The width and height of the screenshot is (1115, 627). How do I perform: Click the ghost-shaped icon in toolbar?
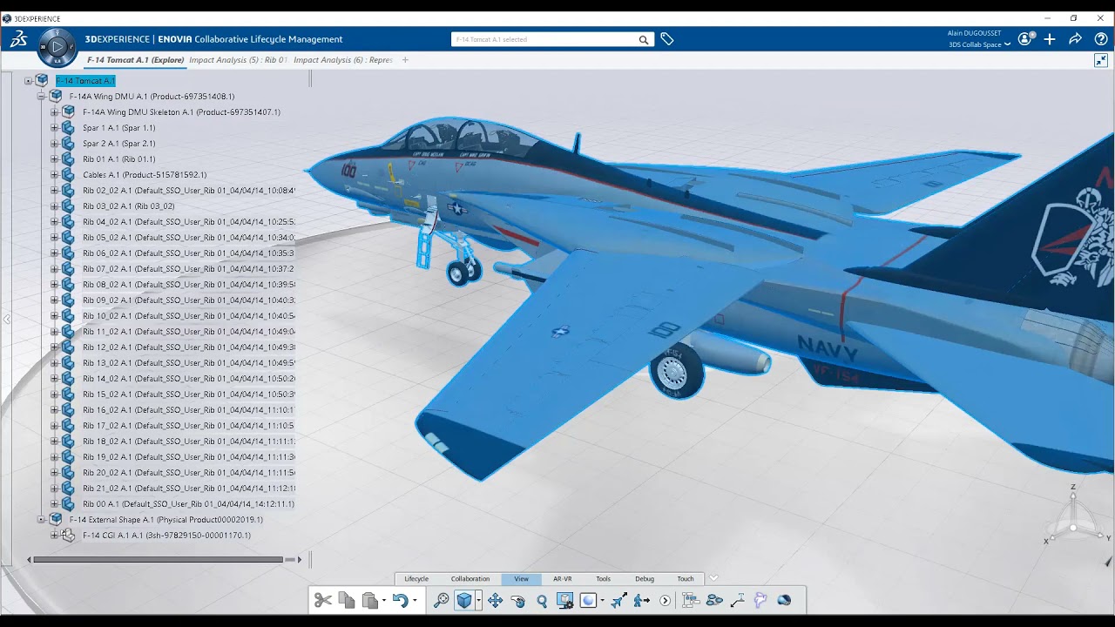[x=760, y=600]
